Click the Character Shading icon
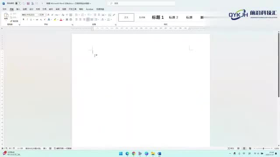 coord(67,20)
